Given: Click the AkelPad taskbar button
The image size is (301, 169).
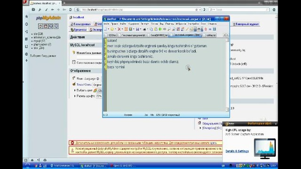Looking at the screenshot, I should (93, 166).
